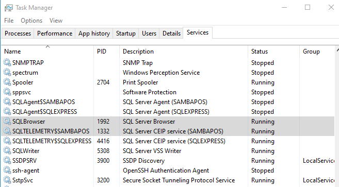Click the Stopped status of ssh-agent

[x=263, y=171]
